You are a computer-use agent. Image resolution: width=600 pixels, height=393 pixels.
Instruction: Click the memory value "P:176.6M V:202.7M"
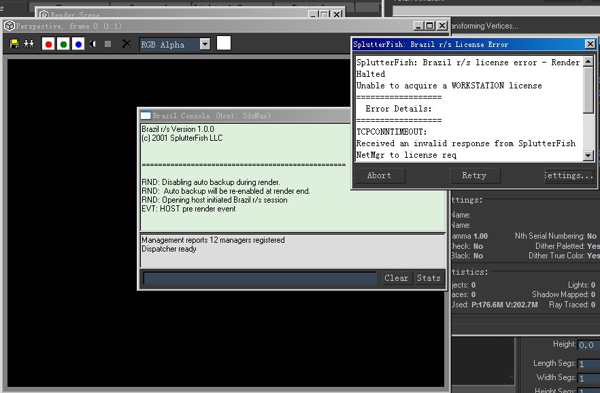[x=504, y=305]
